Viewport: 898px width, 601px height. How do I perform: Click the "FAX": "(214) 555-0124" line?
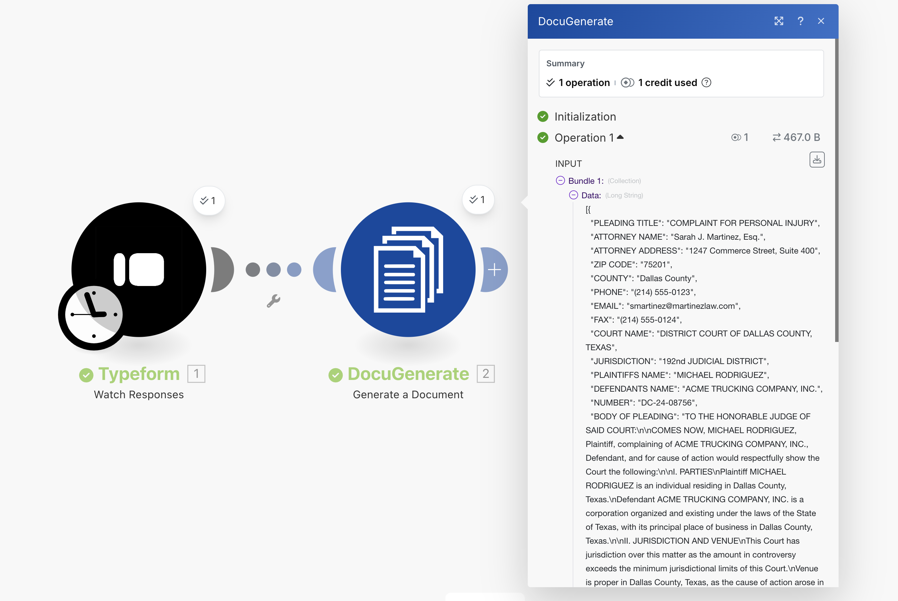[636, 319]
